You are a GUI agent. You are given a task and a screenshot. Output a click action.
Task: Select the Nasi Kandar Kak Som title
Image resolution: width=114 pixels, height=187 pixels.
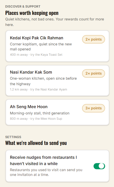tap(31, 72)
